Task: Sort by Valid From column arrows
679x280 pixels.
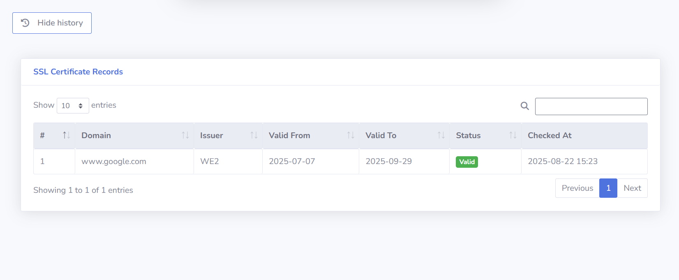Action: 351,135
